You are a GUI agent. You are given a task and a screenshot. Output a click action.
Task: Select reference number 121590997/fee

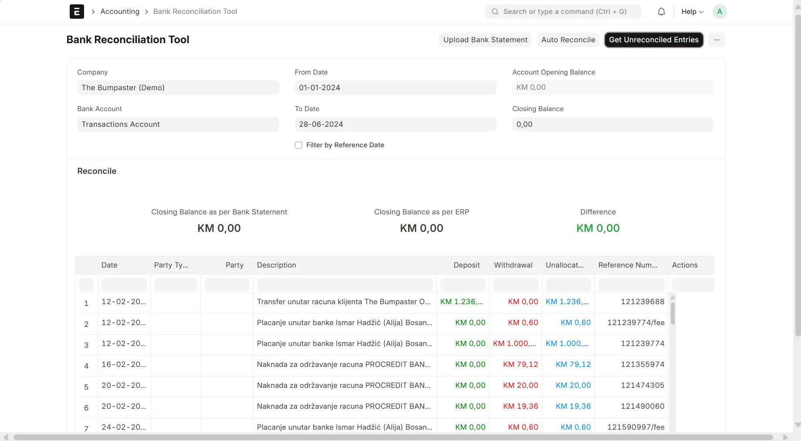pos(636,427)
